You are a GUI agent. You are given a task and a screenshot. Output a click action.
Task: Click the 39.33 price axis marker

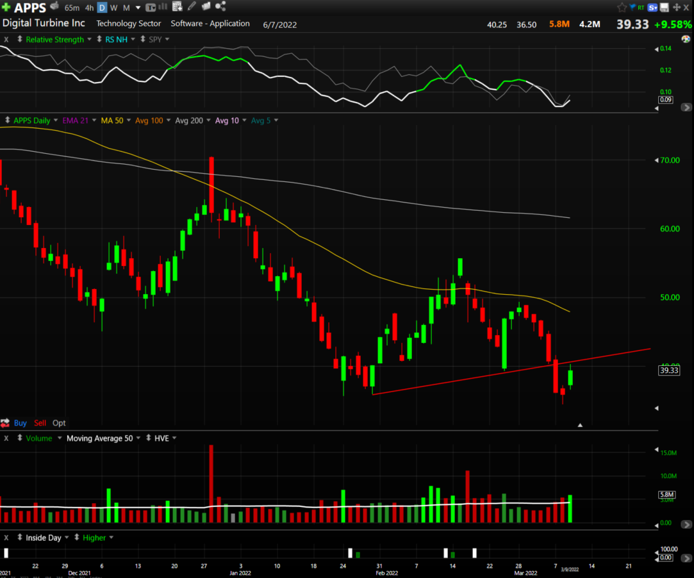[x=669, y=370]
